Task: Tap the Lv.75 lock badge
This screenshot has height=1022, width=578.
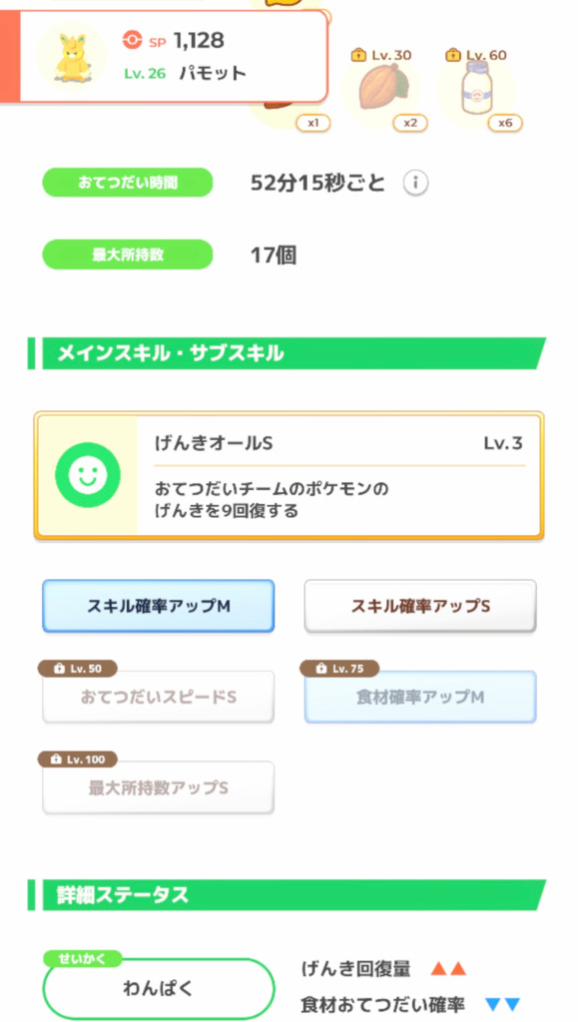Action: tap(339, 669)
